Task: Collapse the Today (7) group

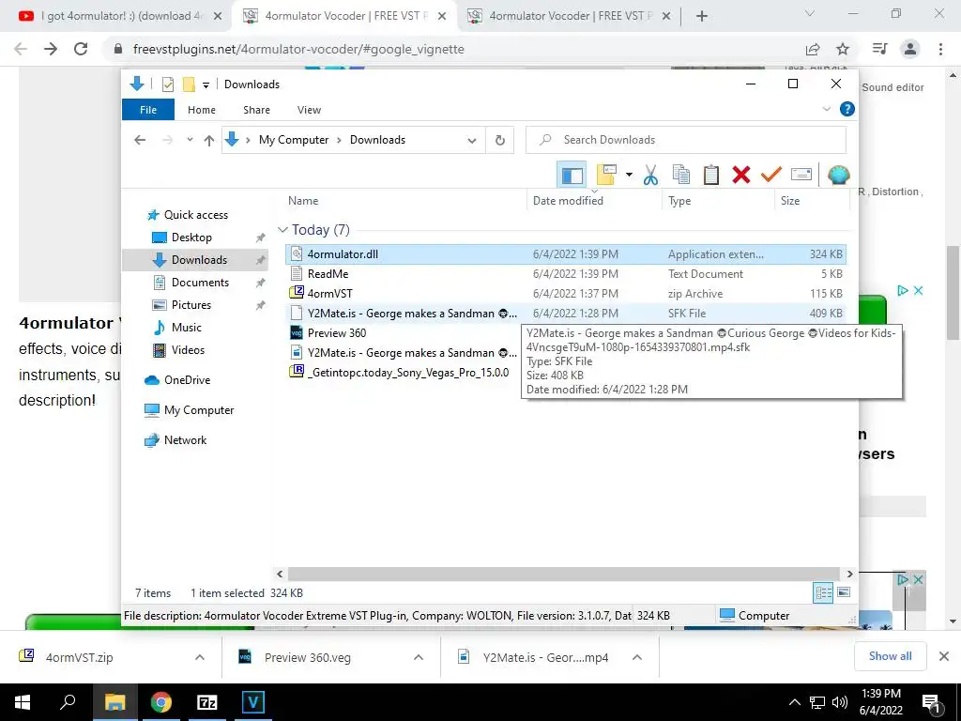Action: (x=282, y=230)
